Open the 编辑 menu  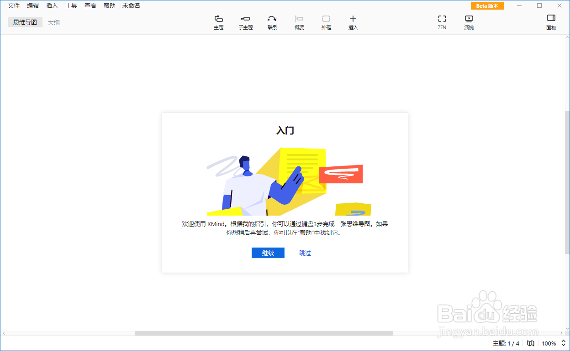(x=33, y=5)
